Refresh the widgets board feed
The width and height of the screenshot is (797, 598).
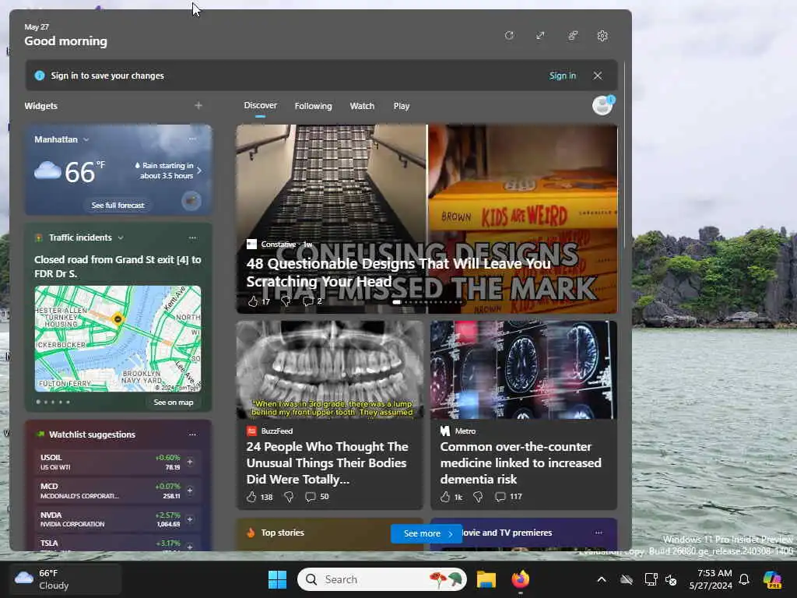[509, 36]
